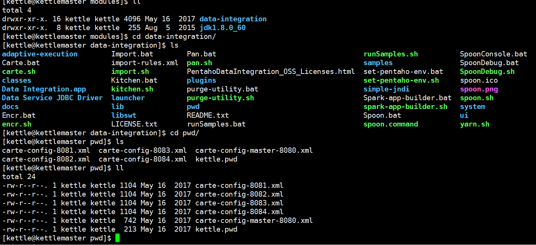The image size is (536, 245).
Task: Select the set-pentaho-env.sh script name
Action: click(x=401, y=80)
